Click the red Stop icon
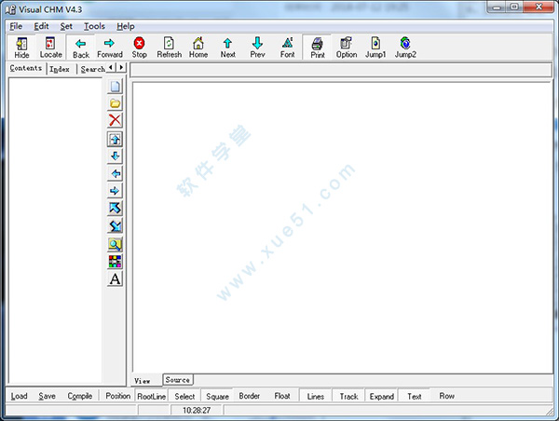This screenshot has height=421, width=559. click(x=139, y=48)
